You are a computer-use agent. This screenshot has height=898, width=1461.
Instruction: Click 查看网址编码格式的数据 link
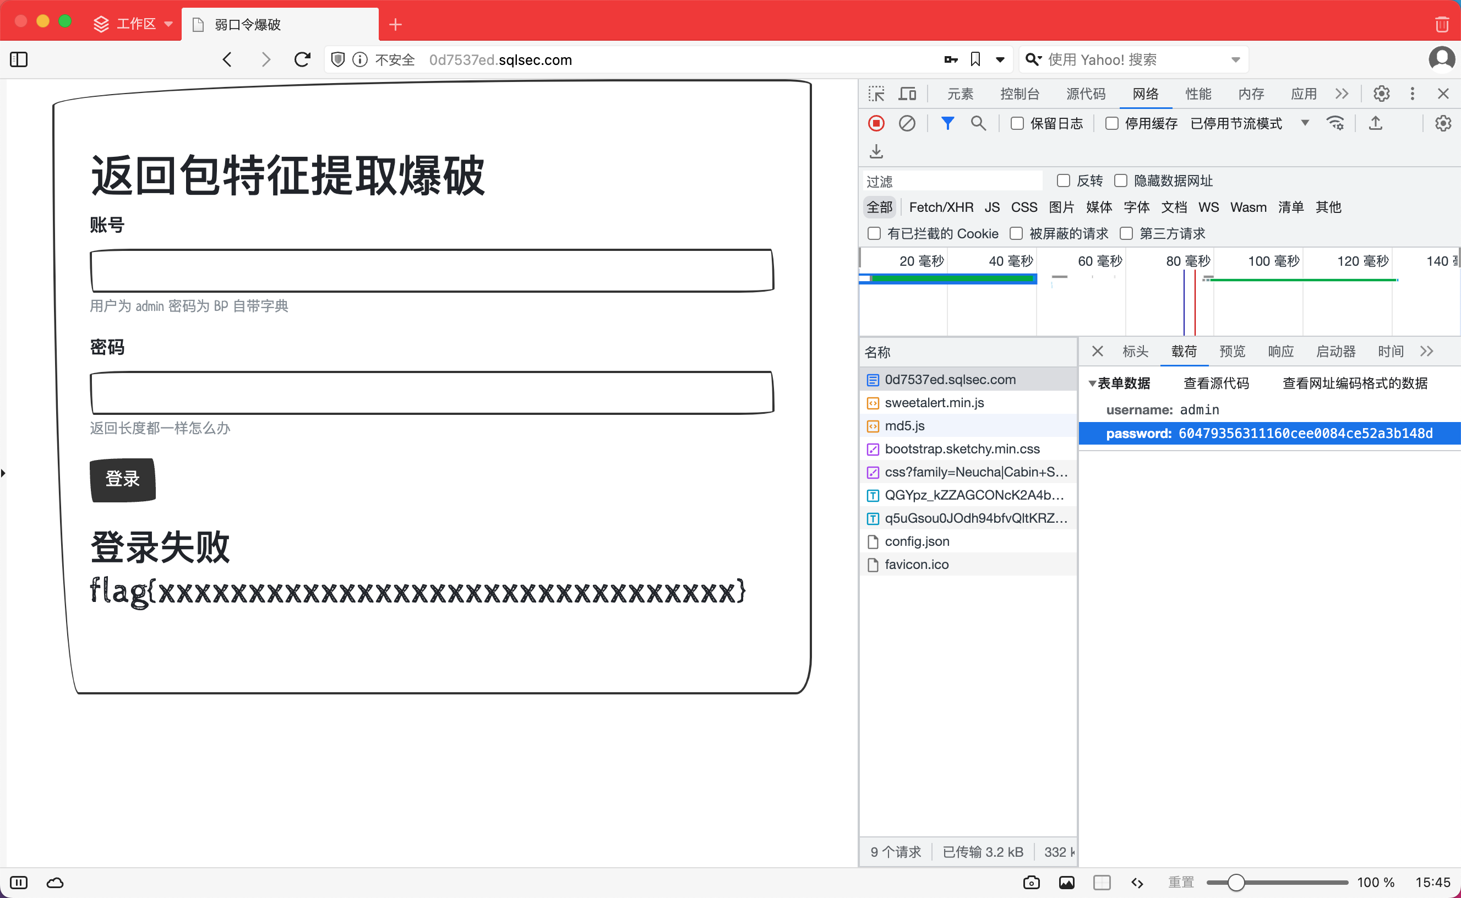1355,384
